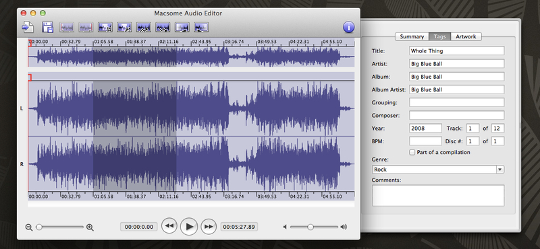This screenshot has height=249, width=540.
Task: Click the empty BPM field
Action: click(425, 141)
